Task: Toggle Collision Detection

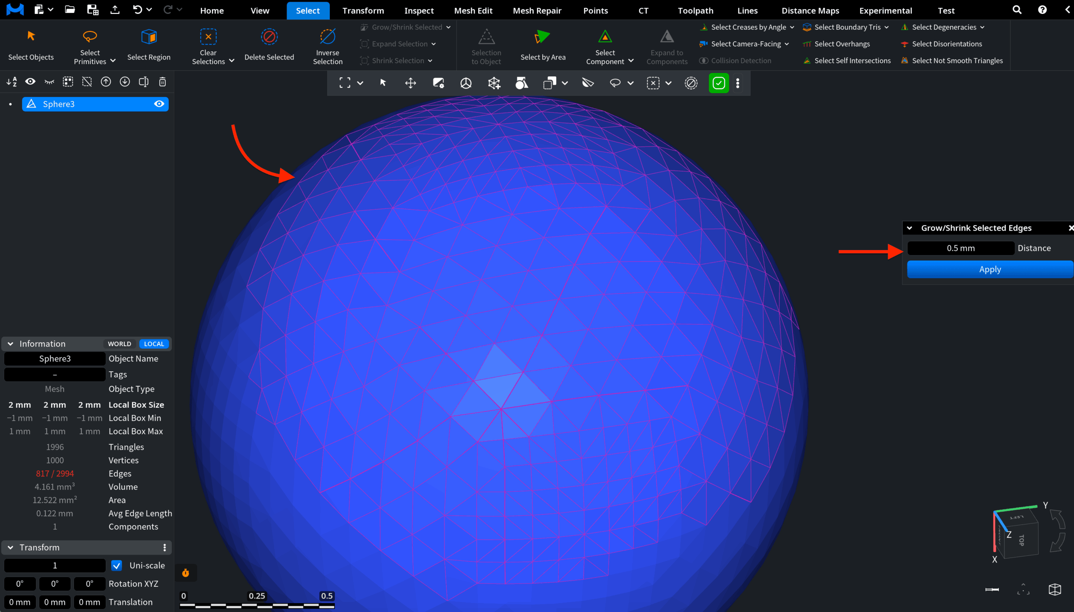Action: pyautogui.click(x=735, y=60)
